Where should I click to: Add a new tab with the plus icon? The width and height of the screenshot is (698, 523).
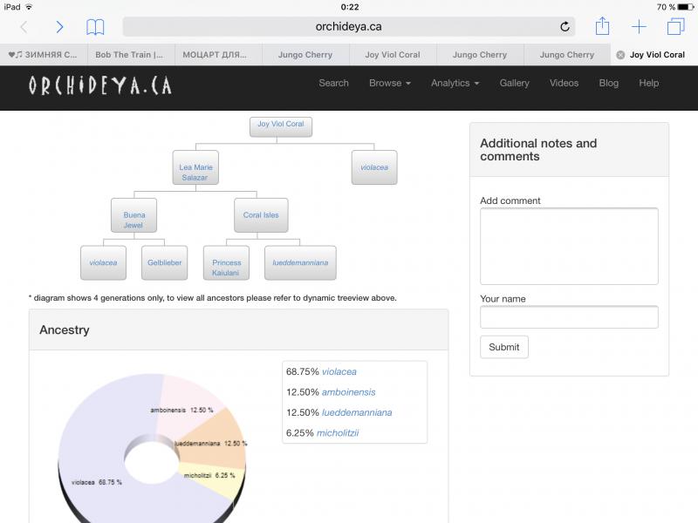(639, 27)
